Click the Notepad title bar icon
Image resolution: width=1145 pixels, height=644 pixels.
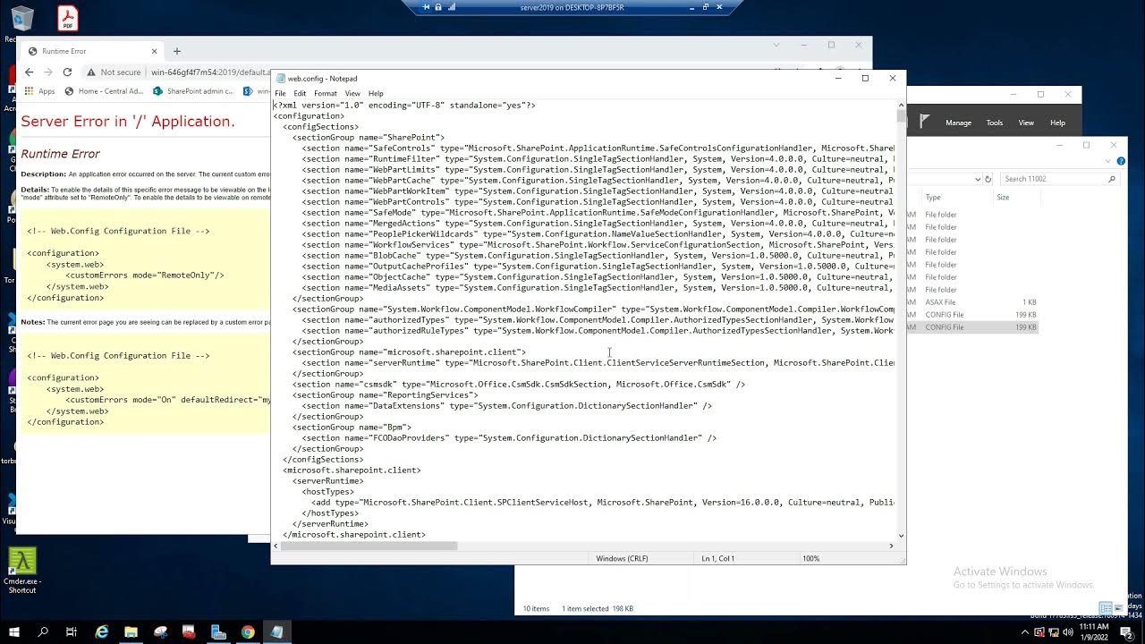(x=280, y=79)
